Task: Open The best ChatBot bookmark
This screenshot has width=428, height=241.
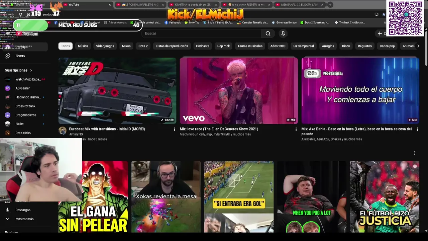Action: [350, 23]
